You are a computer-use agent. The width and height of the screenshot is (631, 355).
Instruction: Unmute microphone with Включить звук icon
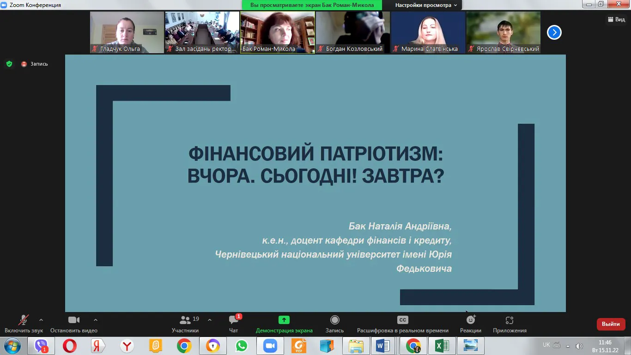24,320
